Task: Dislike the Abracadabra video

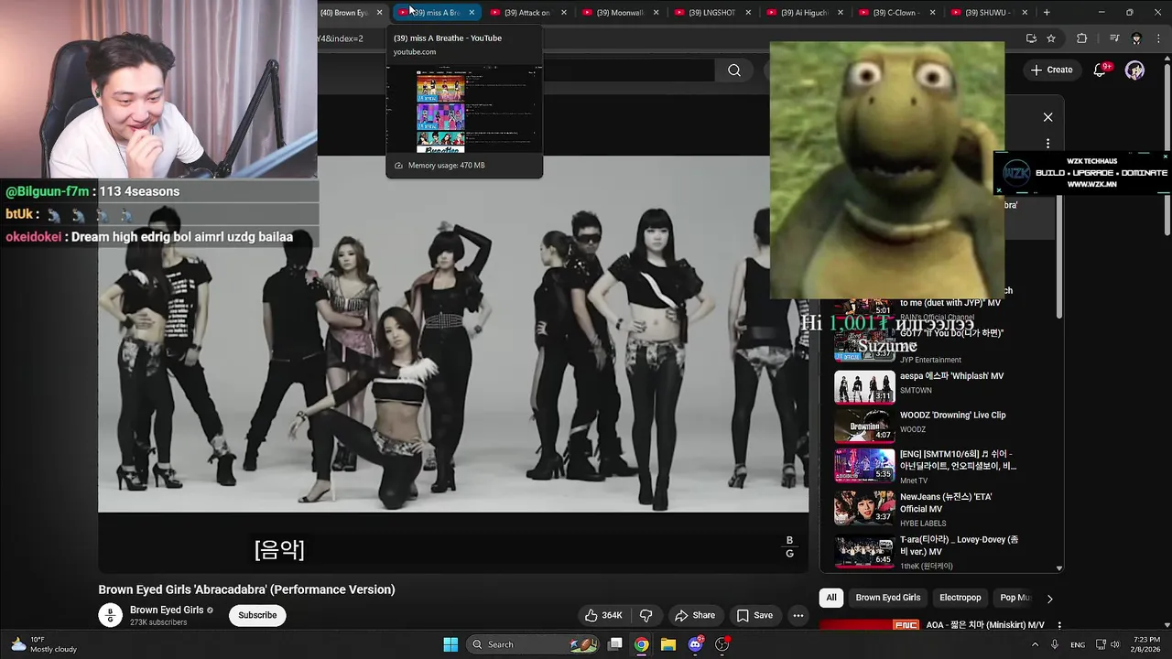Action: tap(646, 615)
